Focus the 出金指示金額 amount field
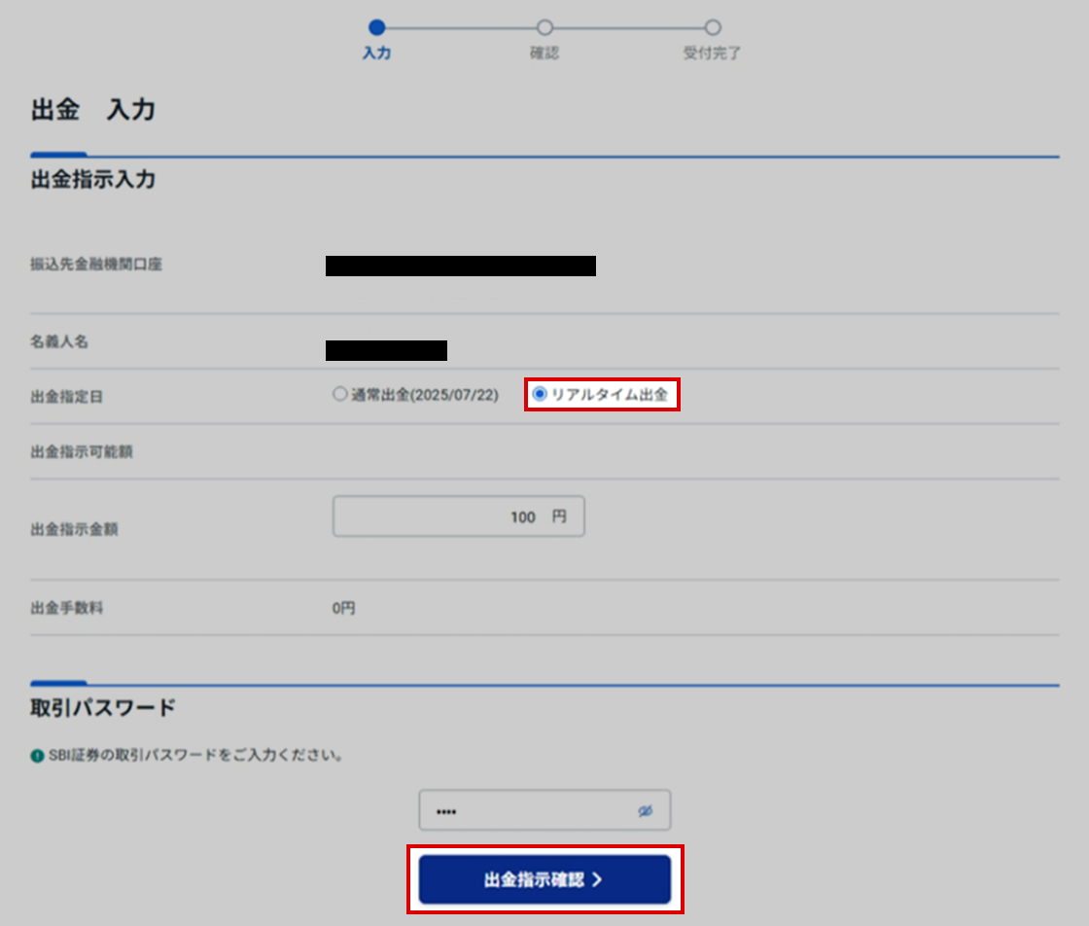1089x926 pixels. pyautogui.click(x=458, y=517)
